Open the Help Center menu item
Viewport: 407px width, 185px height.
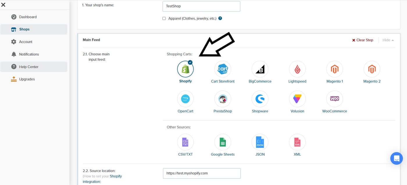point(34,67)
